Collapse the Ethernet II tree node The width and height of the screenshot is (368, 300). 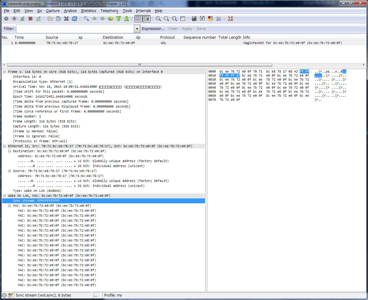(4, 146)
